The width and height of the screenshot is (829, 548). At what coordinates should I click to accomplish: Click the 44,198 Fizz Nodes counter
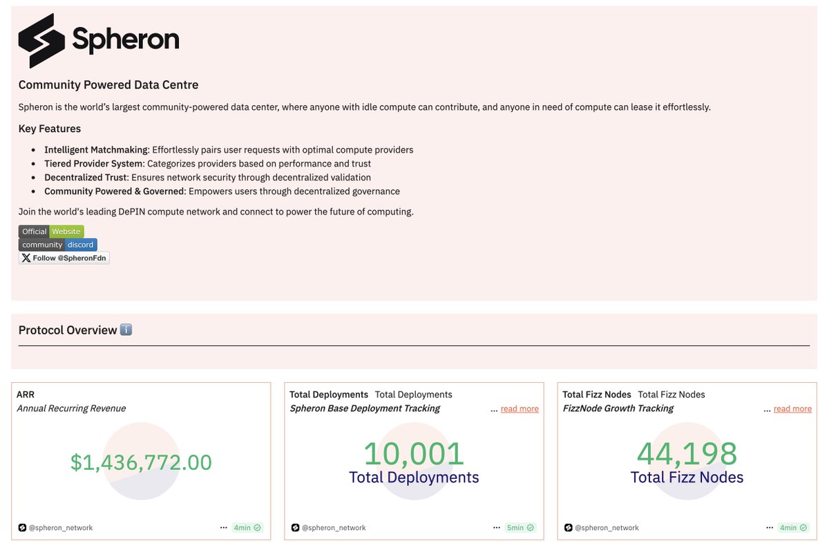coord(687,454)
